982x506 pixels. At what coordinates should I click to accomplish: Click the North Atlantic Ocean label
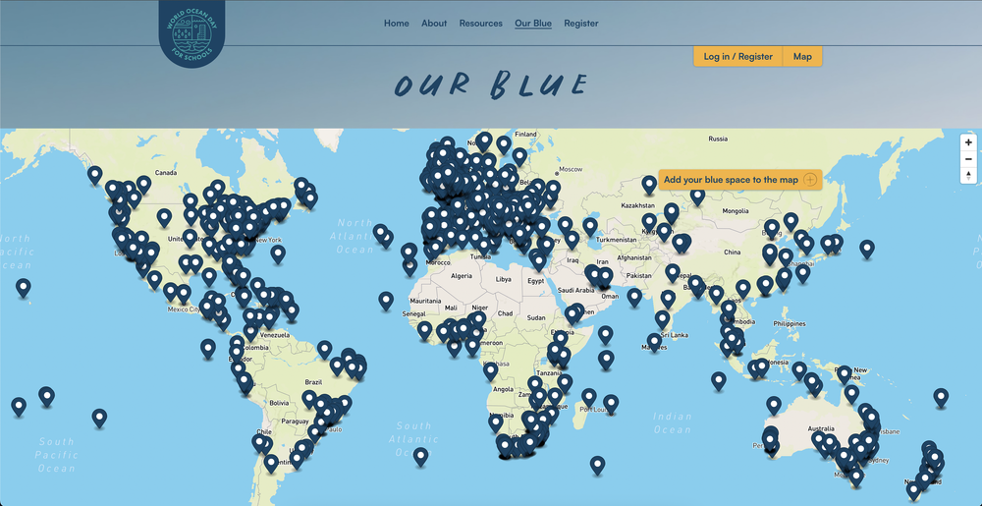(355, 236)
